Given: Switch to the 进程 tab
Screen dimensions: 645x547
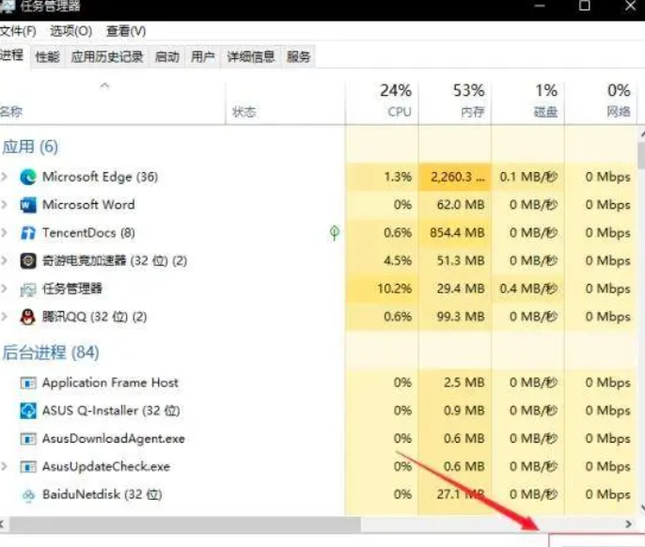Looking at the screenshot, I should click(x=12, y=55).
